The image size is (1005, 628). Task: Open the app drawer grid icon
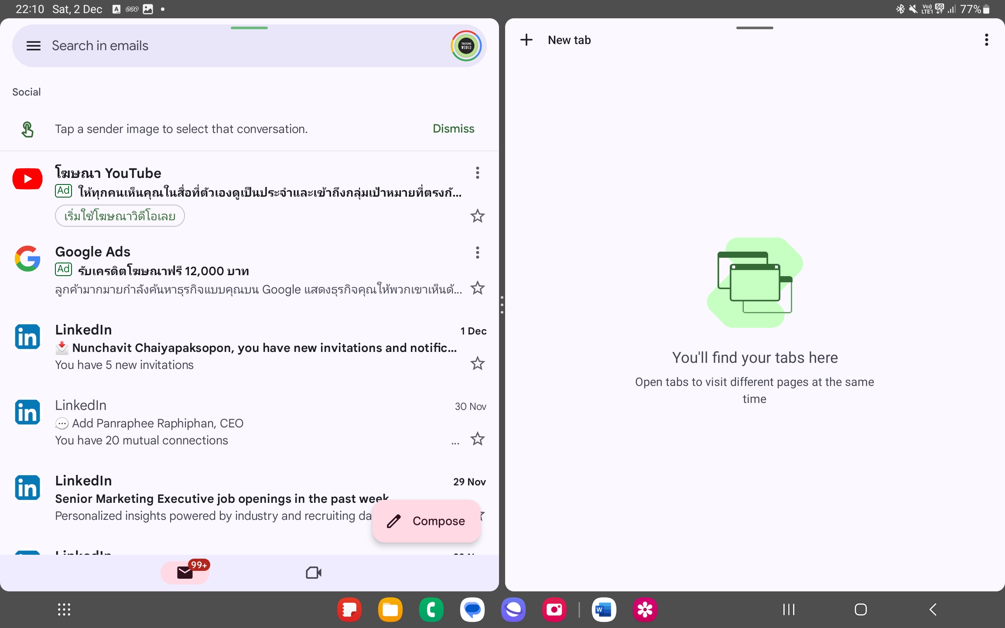point(64,609)
